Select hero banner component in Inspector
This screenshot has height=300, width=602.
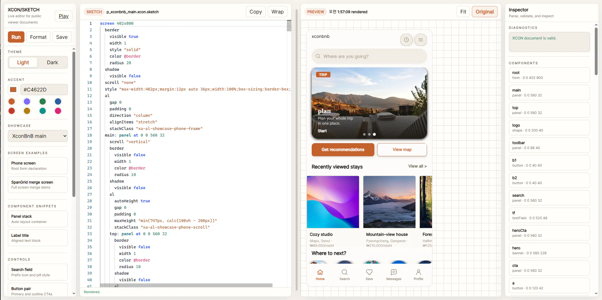549,251
